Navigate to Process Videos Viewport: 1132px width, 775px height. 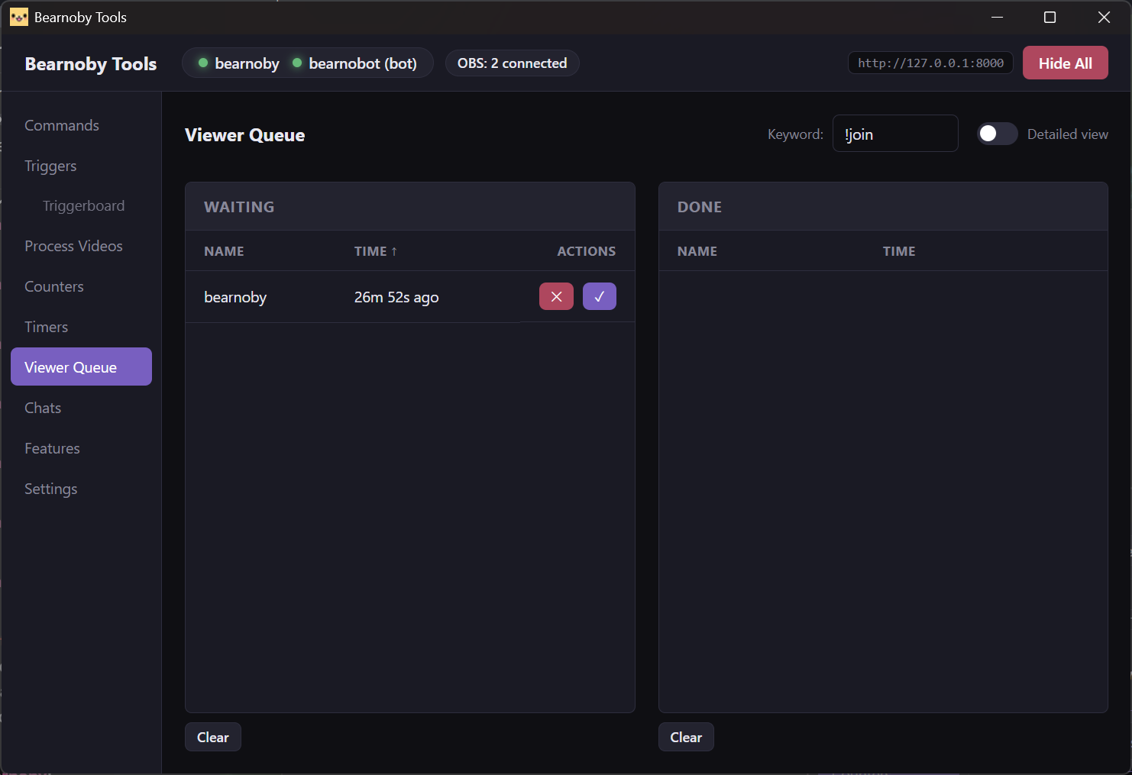(x=73, y=246)
